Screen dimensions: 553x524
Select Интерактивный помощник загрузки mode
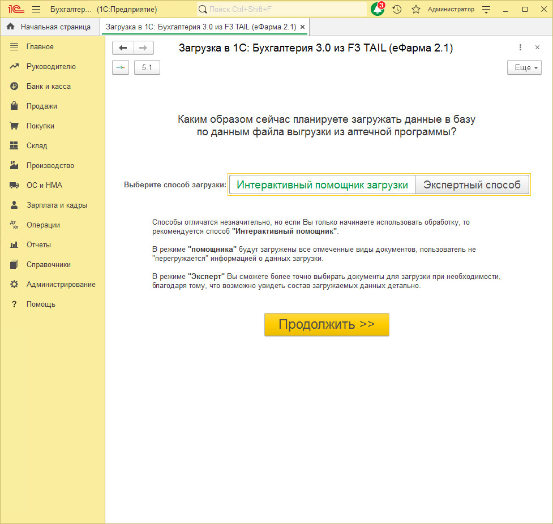click(x=322, y=184)
